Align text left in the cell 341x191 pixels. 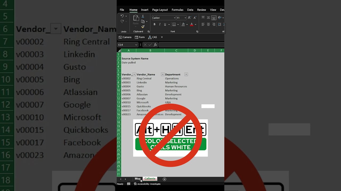click(203, 24)
